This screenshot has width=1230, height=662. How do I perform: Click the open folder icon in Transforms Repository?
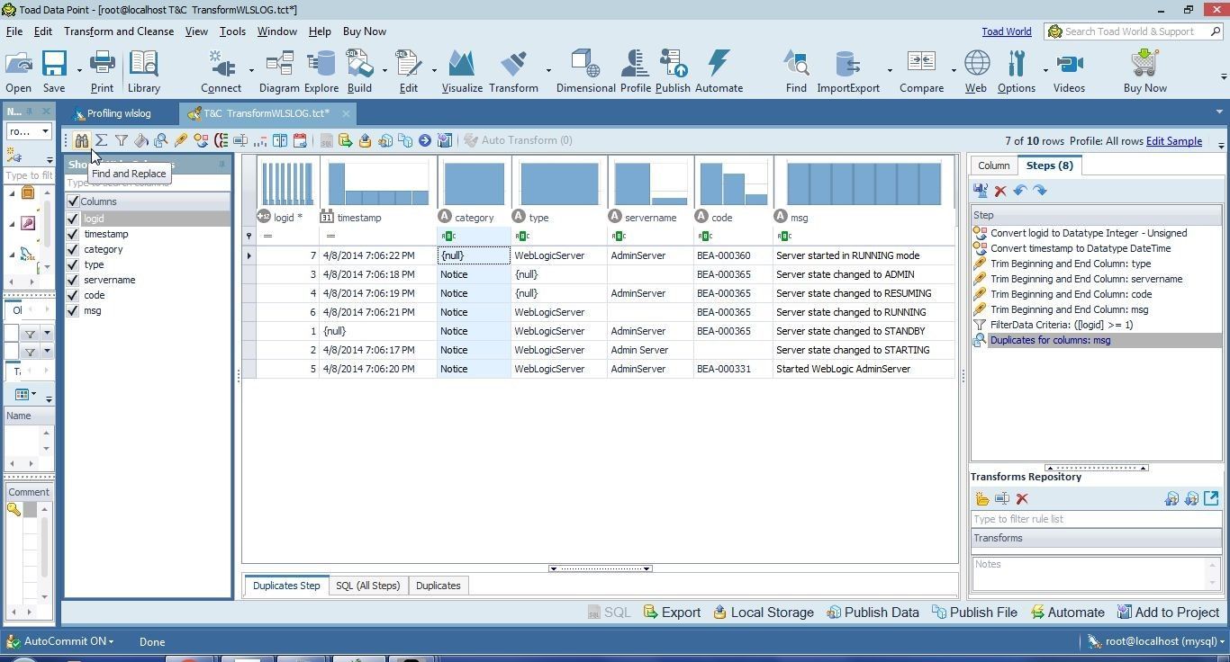pos(982,499)
